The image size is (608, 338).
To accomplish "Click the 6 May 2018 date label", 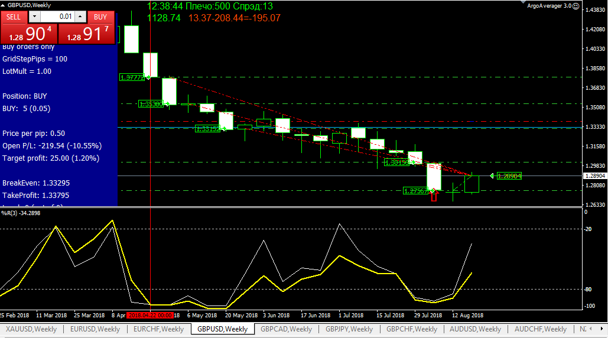I will [202, 315].
